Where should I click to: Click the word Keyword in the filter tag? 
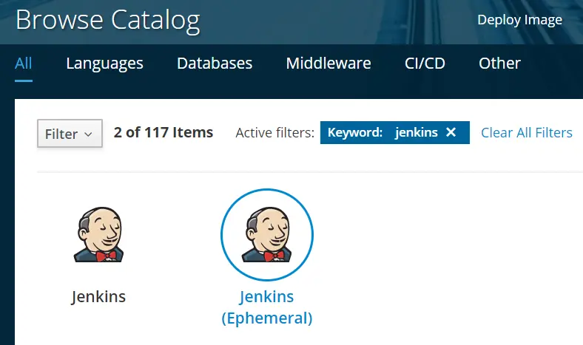[x=354, y=133]
